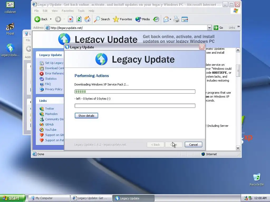
Task: Open the Help menu
Action: pyautogui.click(x=91, y=11)
